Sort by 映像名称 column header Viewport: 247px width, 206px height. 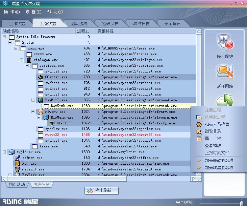[39, 31]
